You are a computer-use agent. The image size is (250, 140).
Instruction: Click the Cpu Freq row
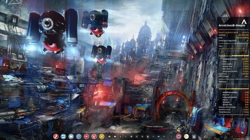coord(234,74)
